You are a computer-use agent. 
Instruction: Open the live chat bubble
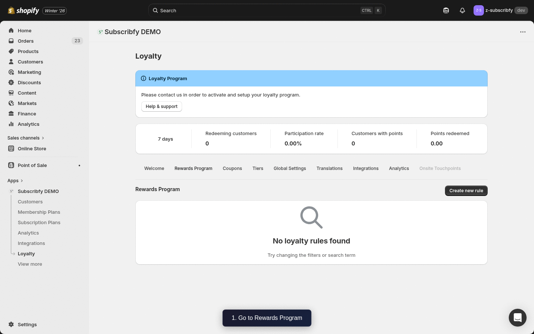pyautogui.click(x=518, y=318)
